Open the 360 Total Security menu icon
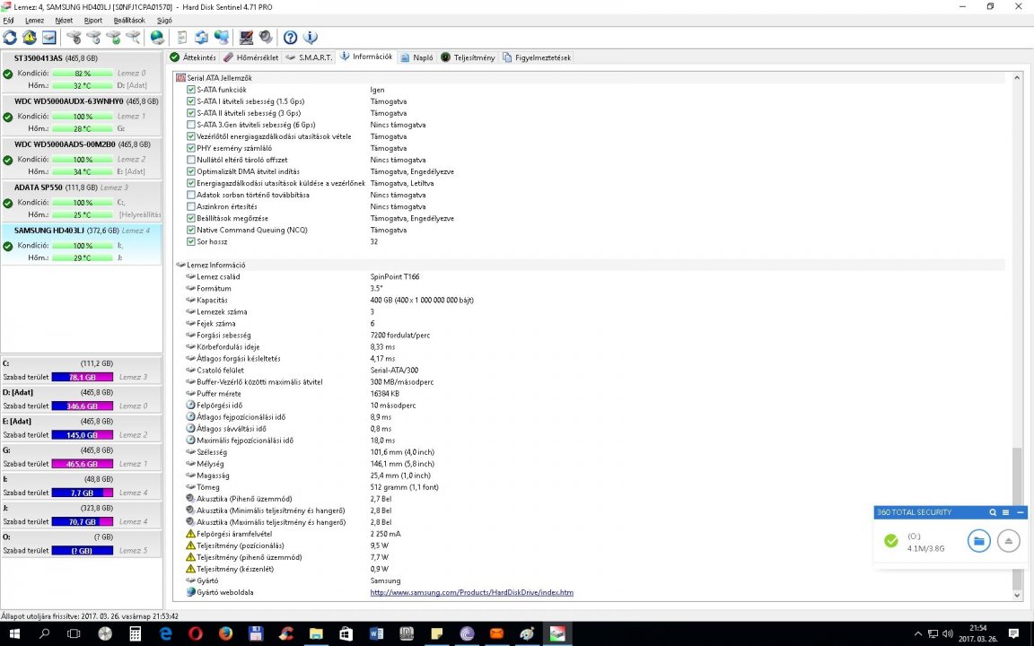 [x=1005, y=512]
